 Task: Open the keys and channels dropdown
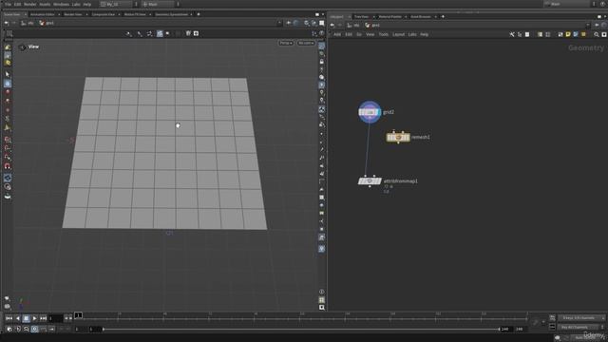coord(581,318)
